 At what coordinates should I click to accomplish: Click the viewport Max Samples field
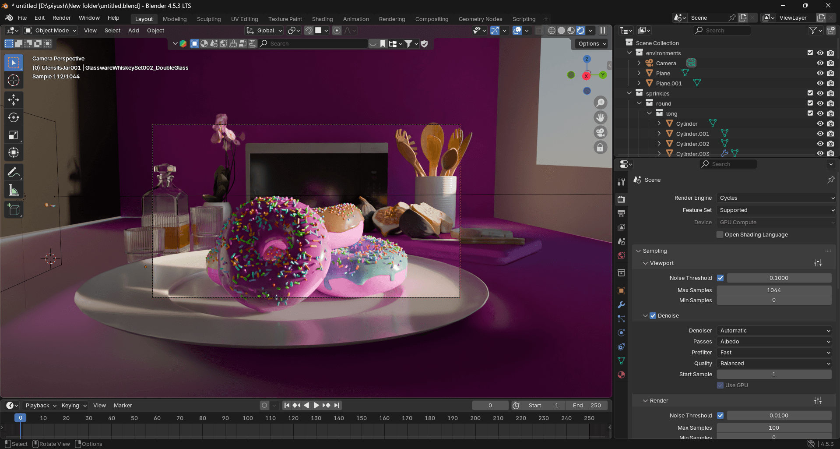774,290
